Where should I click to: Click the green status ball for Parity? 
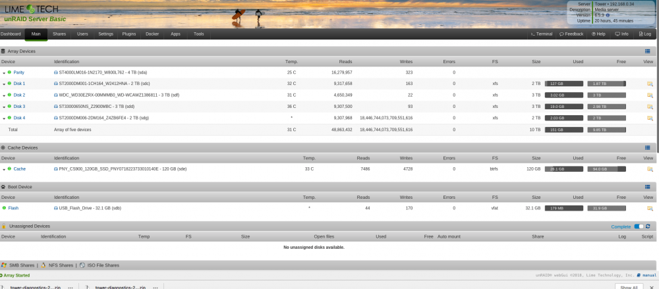pos(9,72)
